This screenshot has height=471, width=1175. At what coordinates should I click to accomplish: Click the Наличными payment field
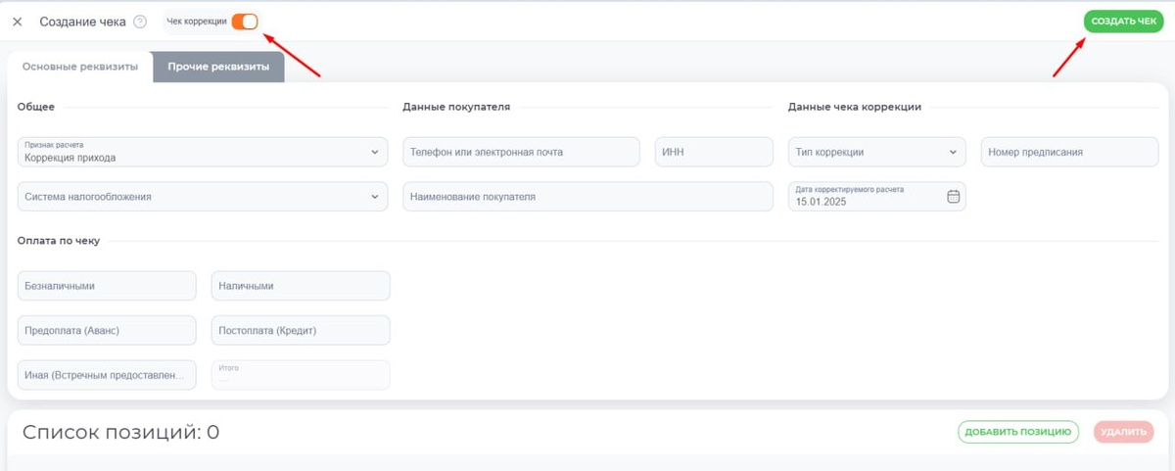[x=301, y=286]
